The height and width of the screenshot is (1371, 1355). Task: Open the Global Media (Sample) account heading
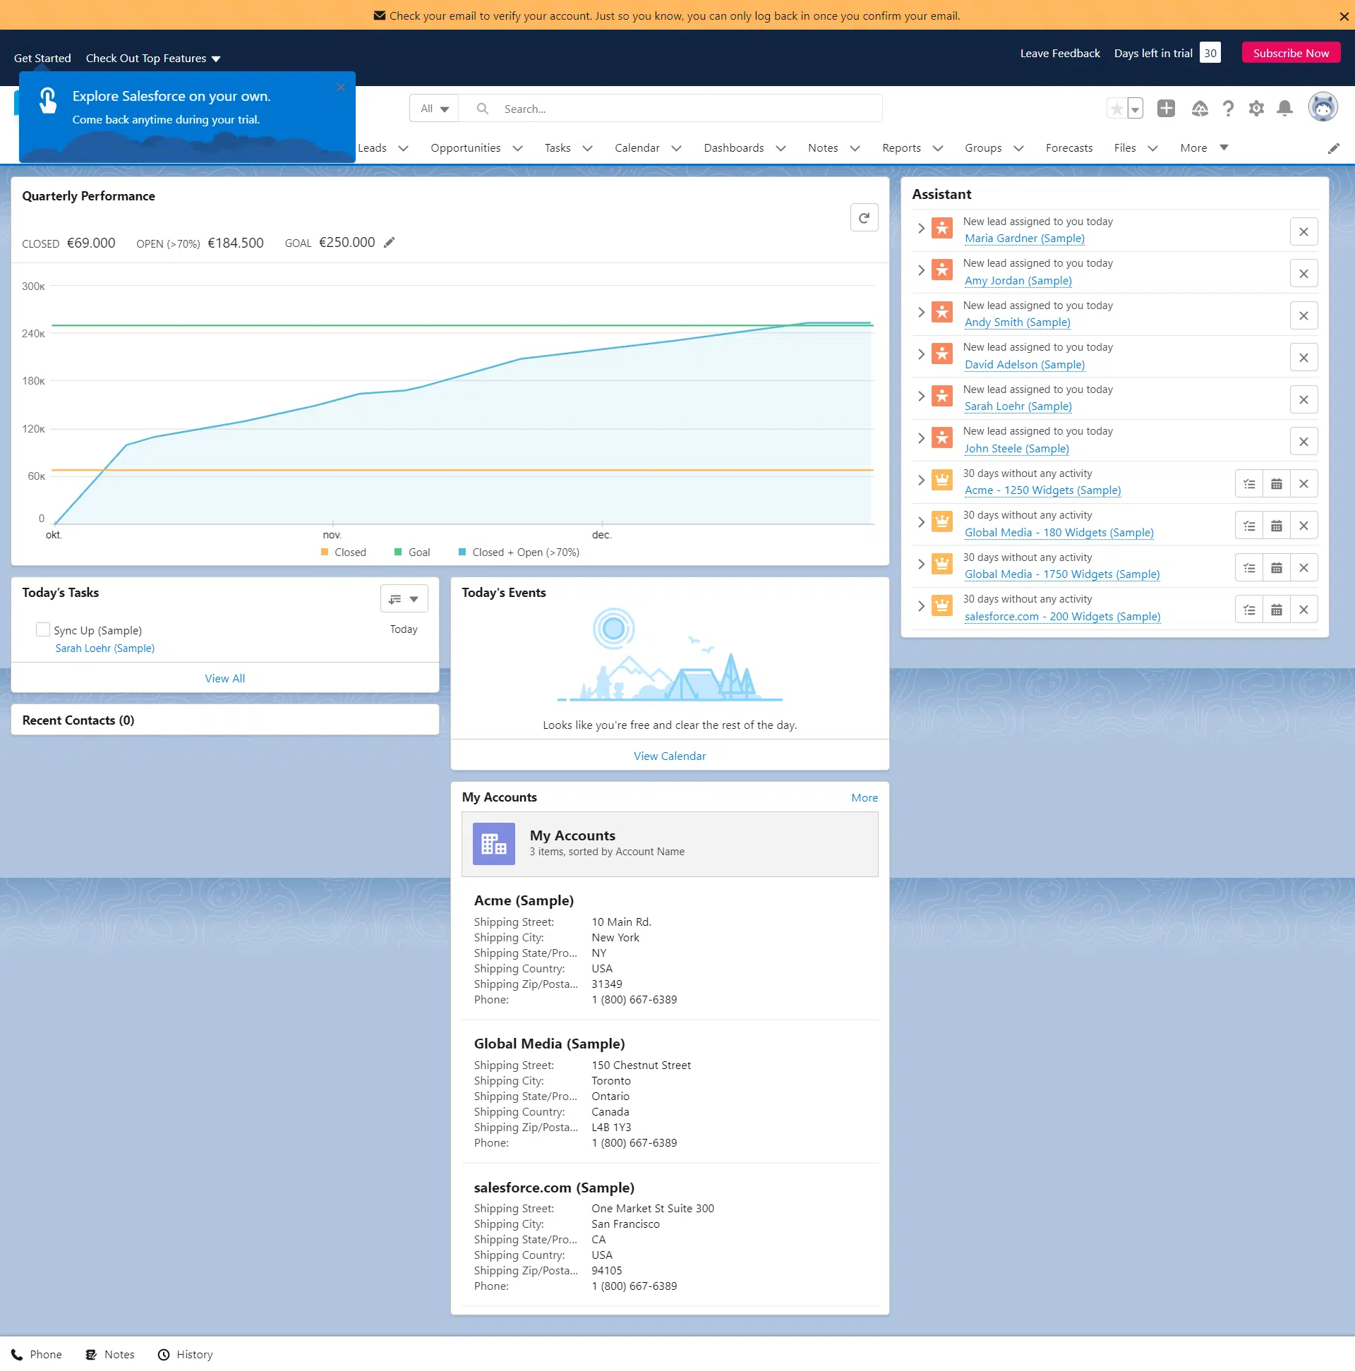tap(549, 1044)
